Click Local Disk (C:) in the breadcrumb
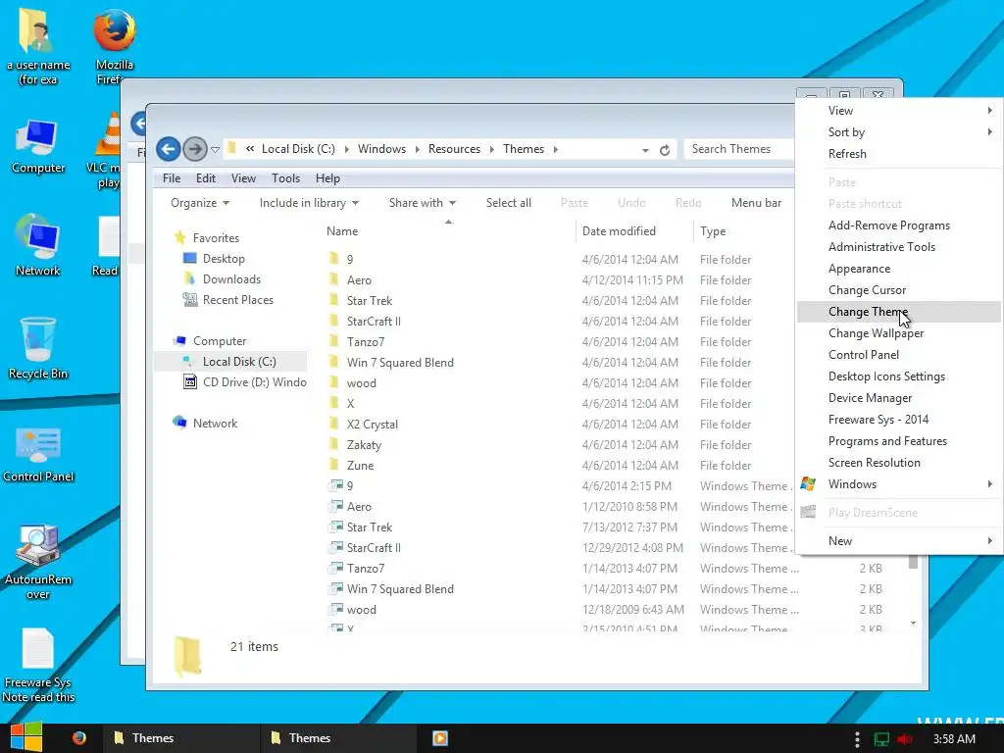 tap(298, 149)
